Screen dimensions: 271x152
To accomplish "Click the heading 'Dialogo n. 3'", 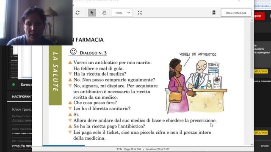I will 93,53.
